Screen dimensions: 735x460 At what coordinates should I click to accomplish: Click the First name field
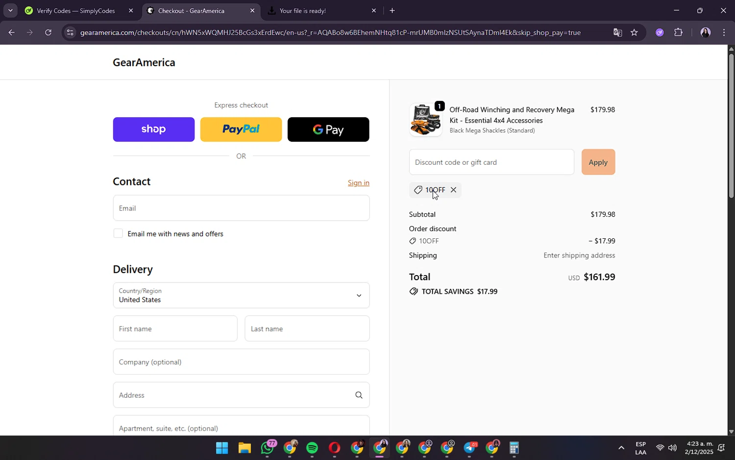(175, 329)
